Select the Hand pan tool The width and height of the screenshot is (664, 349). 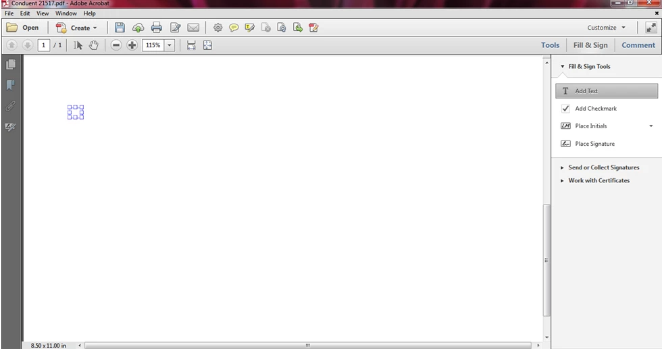tap(94, 45)
